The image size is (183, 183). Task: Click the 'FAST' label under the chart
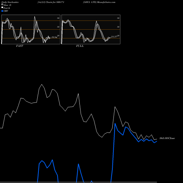(19, 46)
